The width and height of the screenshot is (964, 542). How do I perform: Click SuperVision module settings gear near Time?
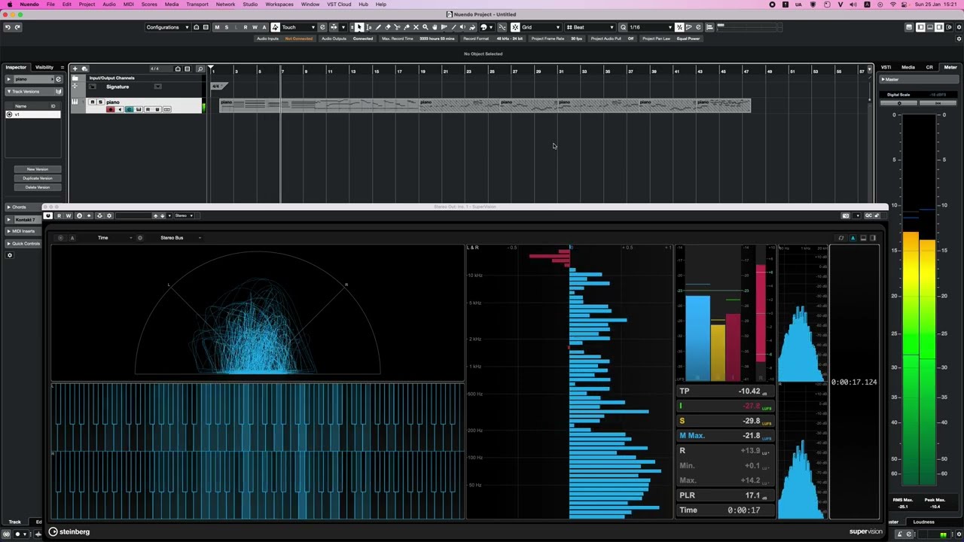(x=140, y=238)
